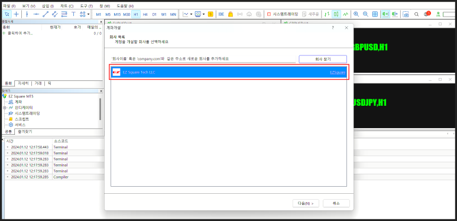The height and width of the screenshot is (221, 457).
Task: Take a chart screenshot with camera icon
Action: coord(406,14)
